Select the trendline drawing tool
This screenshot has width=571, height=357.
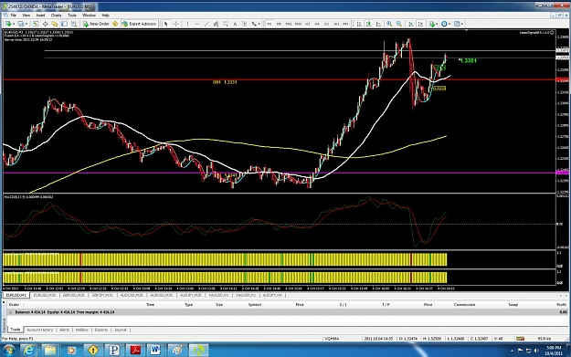tap(206, 24)
